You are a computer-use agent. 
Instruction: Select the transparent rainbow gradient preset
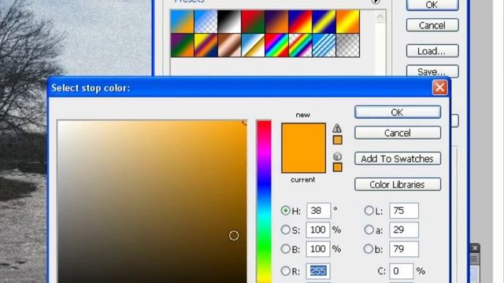300,46
